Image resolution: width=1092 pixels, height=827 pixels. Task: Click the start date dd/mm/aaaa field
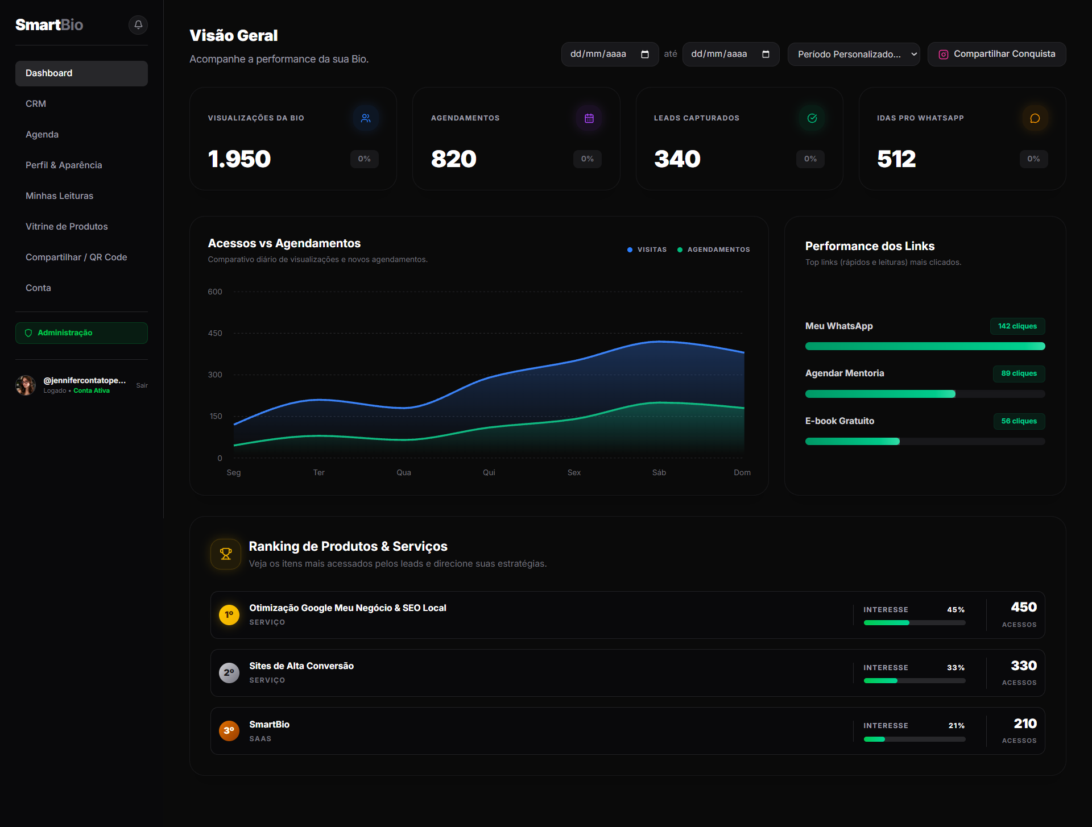pyautogui.click(x=610, y=54)
